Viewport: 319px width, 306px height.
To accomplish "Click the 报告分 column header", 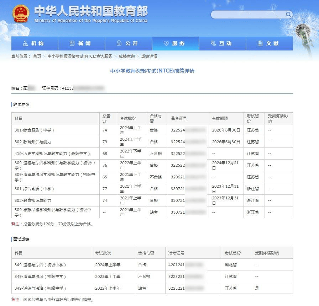I will click(106, 118).
